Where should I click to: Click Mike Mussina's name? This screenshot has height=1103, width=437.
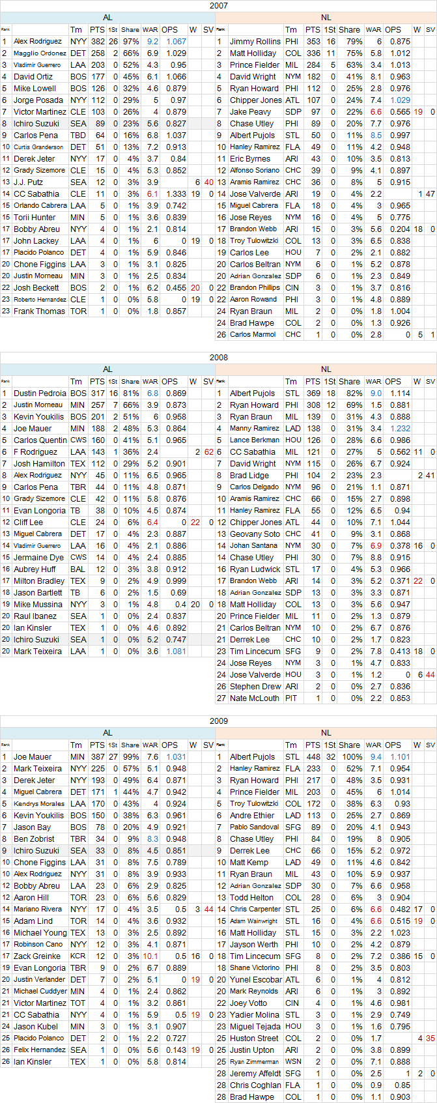[38, 605]
